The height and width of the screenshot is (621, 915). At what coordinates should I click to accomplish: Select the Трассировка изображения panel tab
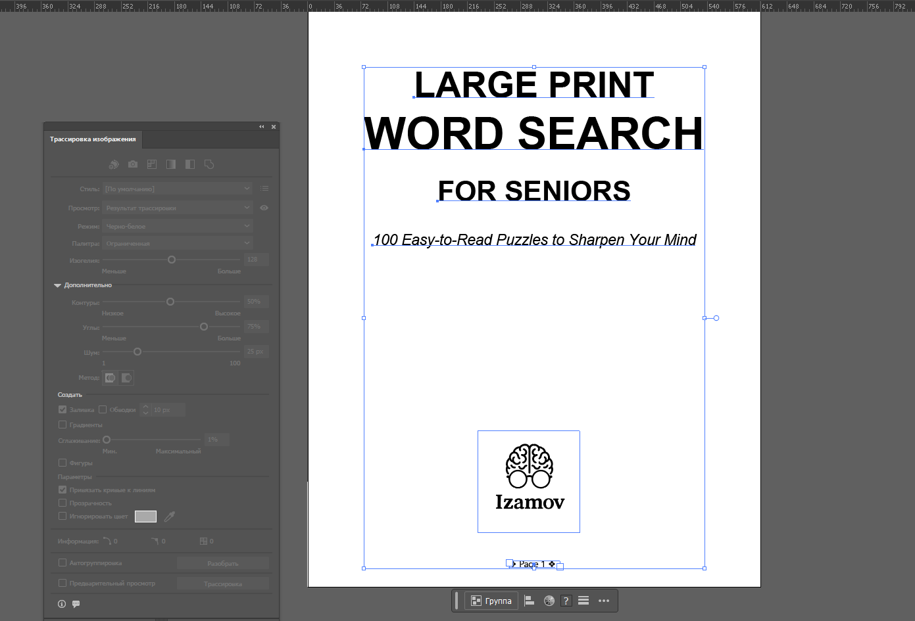click(93, 139)
